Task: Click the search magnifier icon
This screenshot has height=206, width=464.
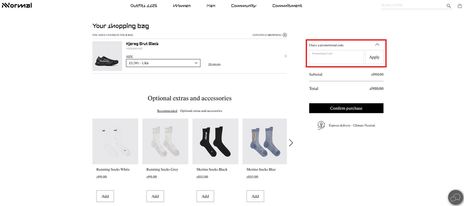Action: [449, 6]
